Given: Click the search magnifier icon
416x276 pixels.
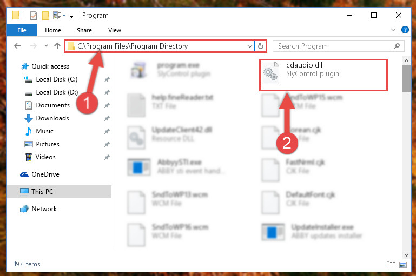Looking at the screenshot, I should (397, 46).
